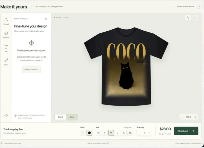This screenshot has height=148, width=204.
Task: Close the Your Toolkit panel
Action: (x=46, y=19)
